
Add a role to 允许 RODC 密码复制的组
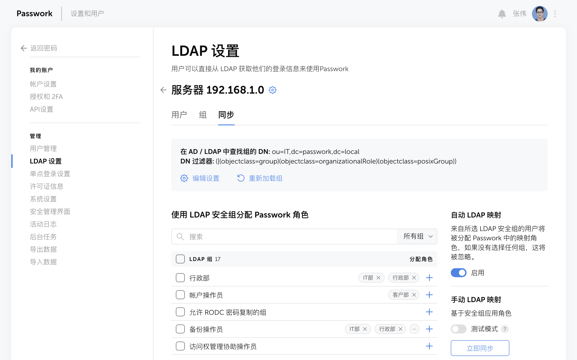[x=429, y=312]
